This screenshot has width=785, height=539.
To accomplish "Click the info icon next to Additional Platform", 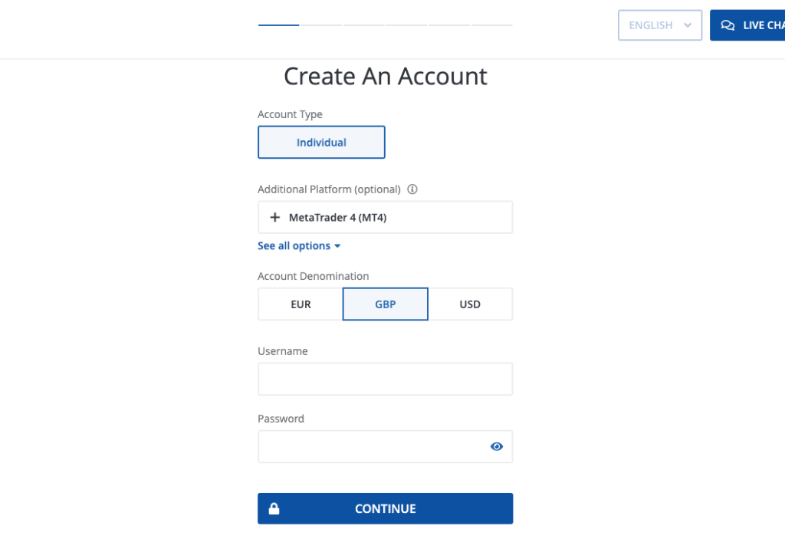I will [x=412, y=189].
